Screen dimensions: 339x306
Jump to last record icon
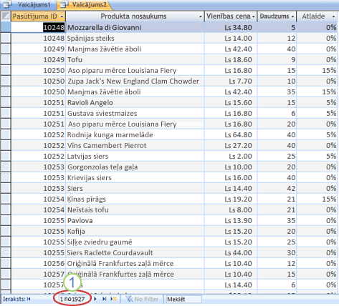(x=105, y=299)
